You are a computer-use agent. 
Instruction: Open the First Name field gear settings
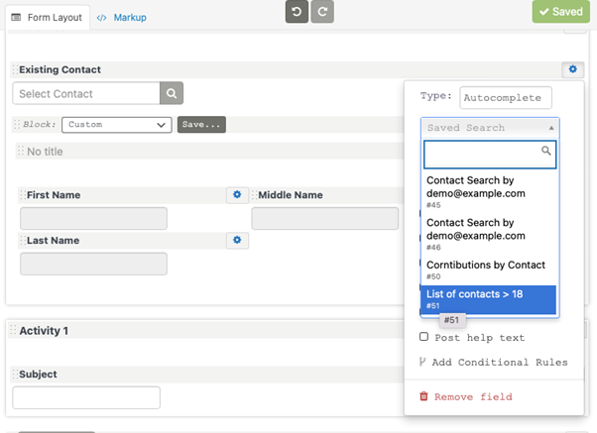click(x=236, y=195)
